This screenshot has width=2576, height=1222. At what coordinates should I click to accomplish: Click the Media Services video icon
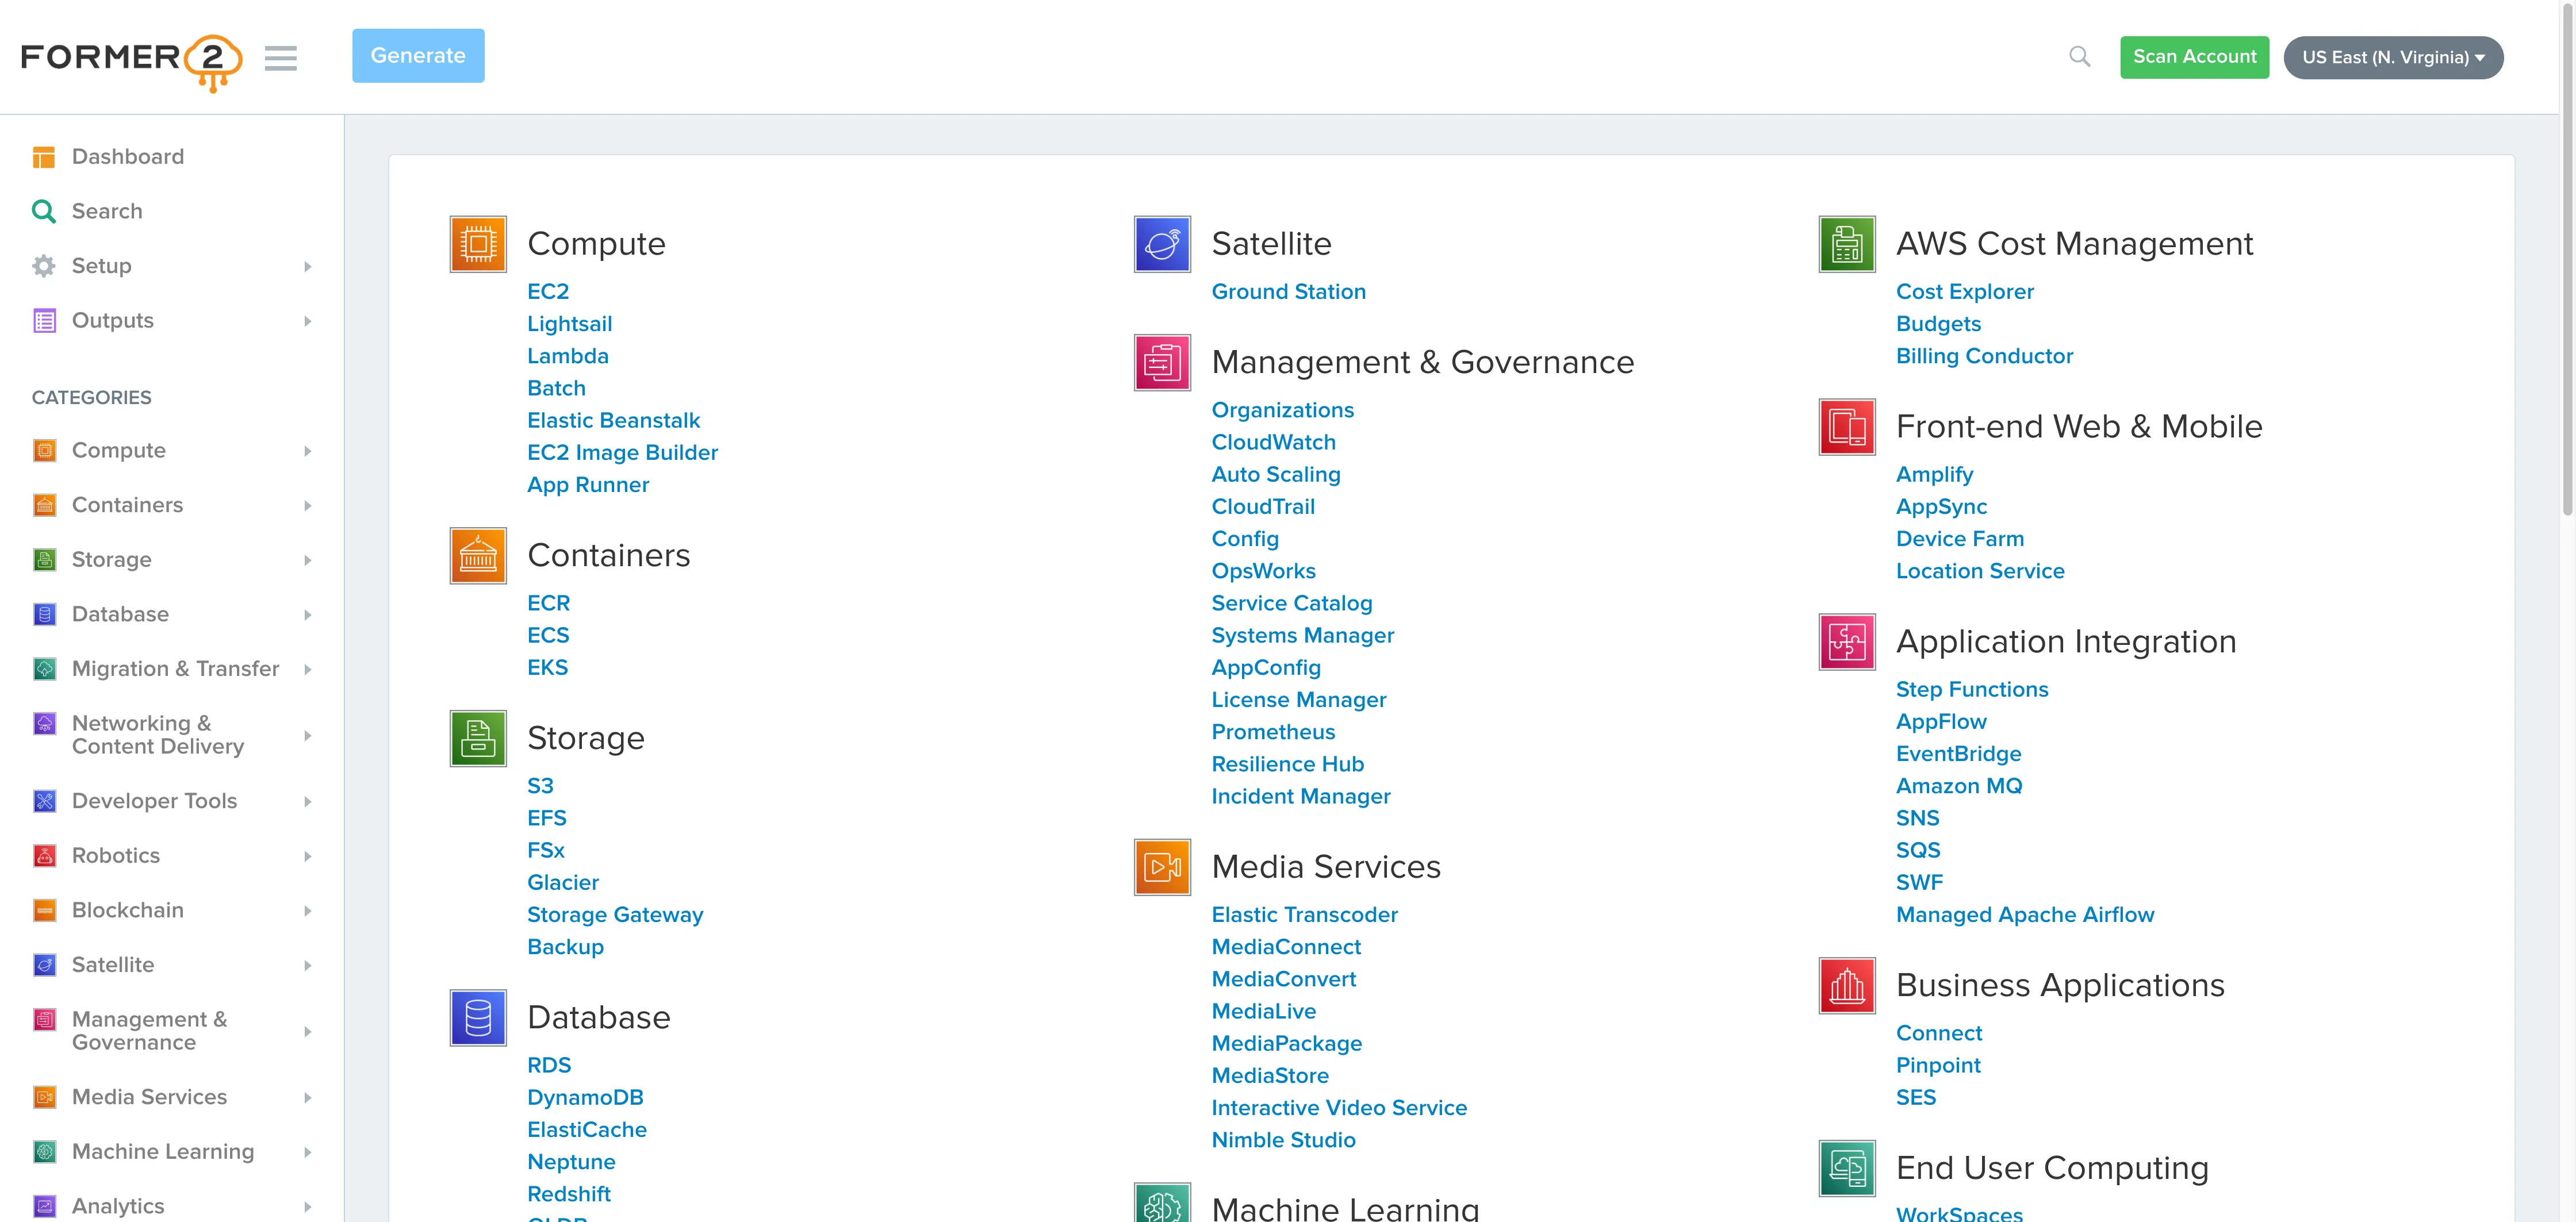point(1162,867)
